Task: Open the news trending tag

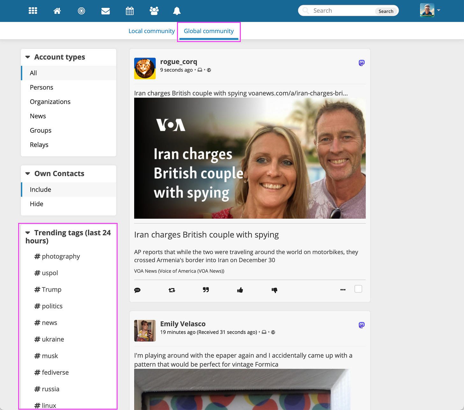Action: 46,322
